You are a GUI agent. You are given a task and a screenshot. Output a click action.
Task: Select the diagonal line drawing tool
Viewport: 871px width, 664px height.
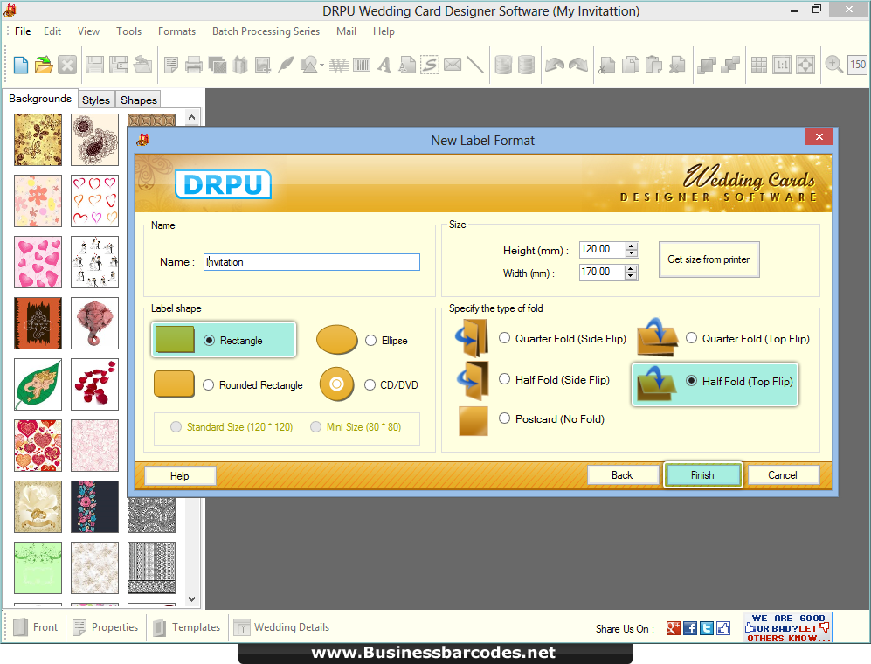[x=475, y=65]
